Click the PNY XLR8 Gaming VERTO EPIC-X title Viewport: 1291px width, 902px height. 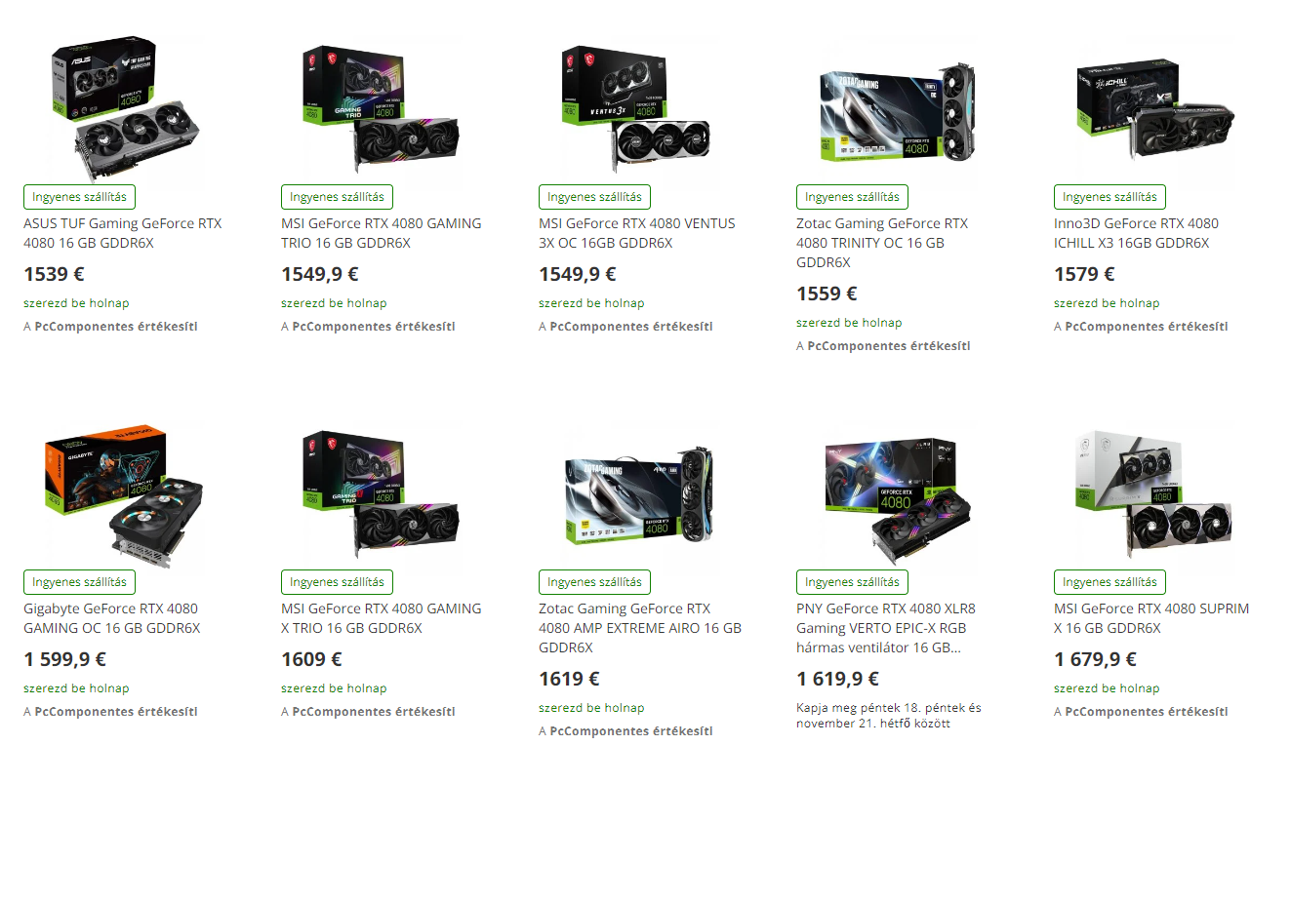click(x=886, y=628)
